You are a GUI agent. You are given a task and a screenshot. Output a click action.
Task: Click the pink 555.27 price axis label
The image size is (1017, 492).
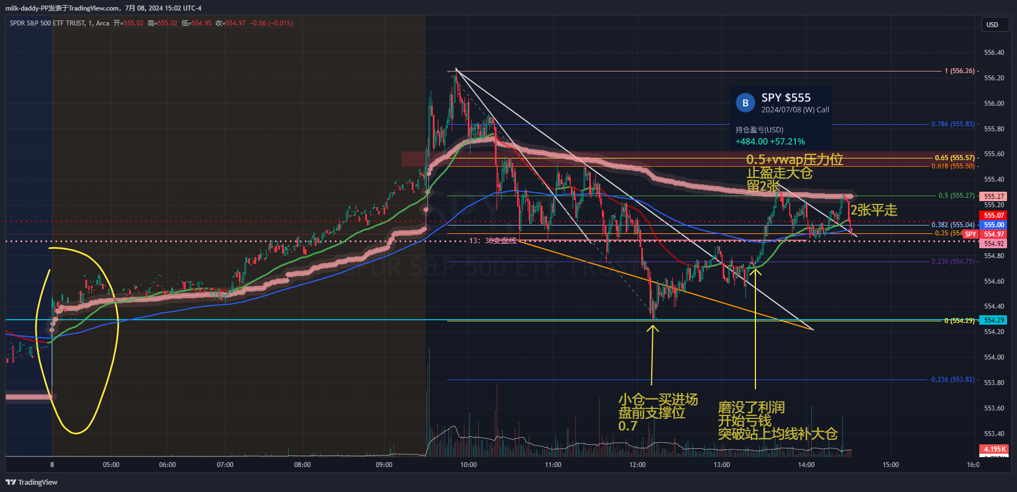(x=994, y=196)
